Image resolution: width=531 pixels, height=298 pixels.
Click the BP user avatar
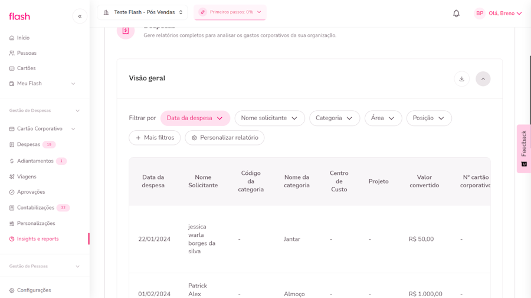coord(480,14)
